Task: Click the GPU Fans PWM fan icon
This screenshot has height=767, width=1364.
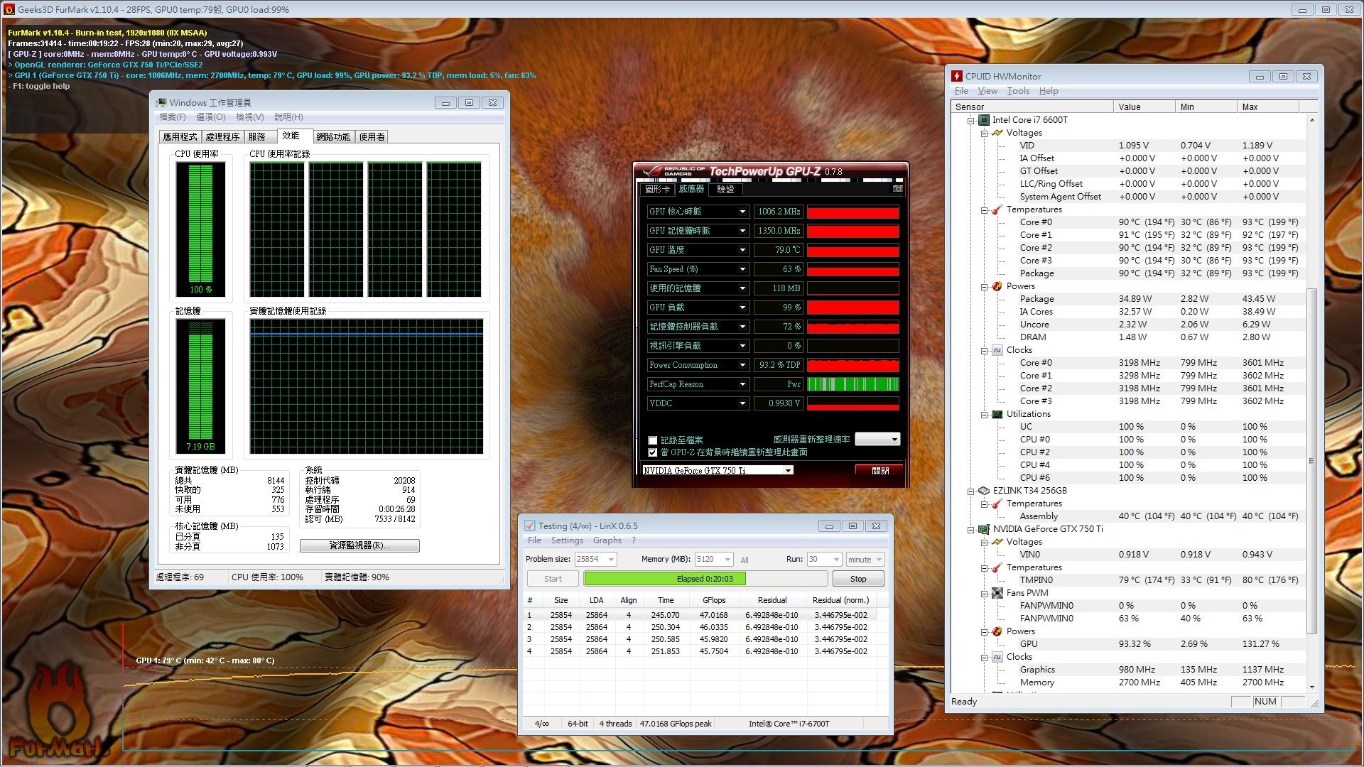Action: (x=997, y=593)
